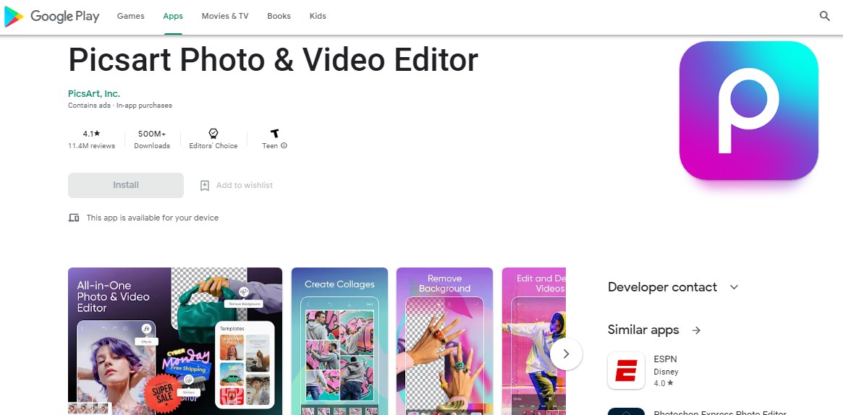Viewport: 843px width, 415px height.
Task: Click the 500M+ downloads count
Action: tap(152, 134)
